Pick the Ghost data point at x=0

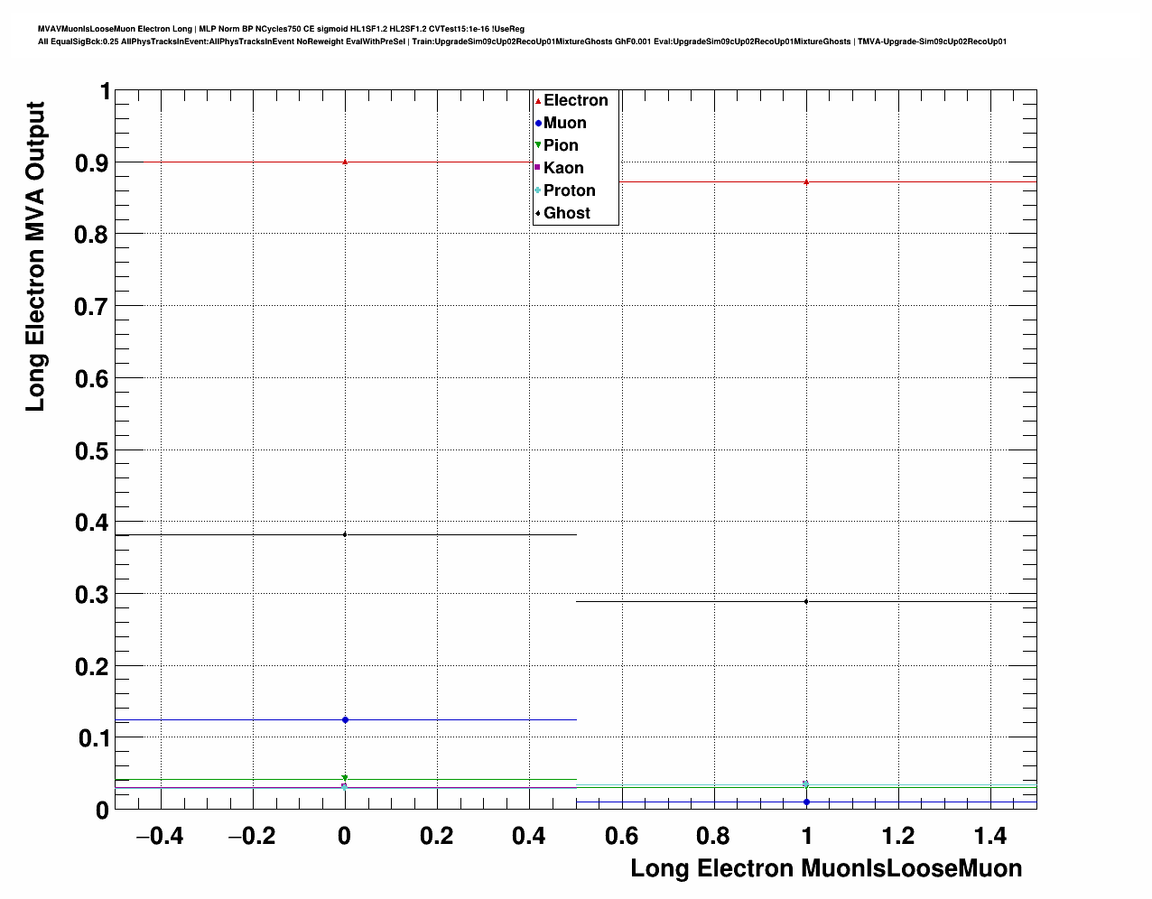345,534
